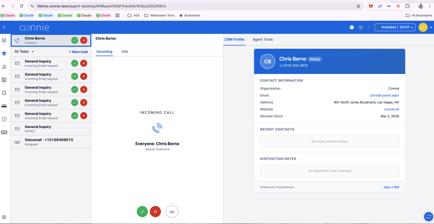Click the car icon in left sidebar
434x224 pixels.
click(x=4, y=106)
